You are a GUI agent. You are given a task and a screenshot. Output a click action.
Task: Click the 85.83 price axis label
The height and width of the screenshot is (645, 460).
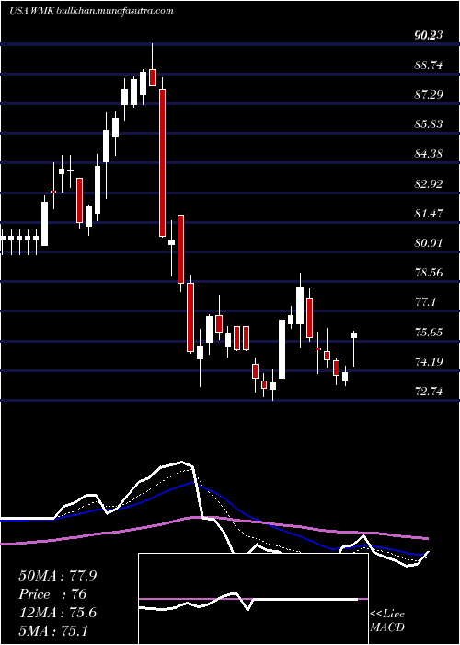(x=429, y=124)
